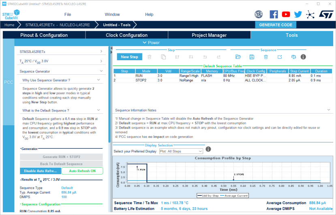Click the Duration column header
Image resolution: width=336 pixels, height=215 pixels.
tap(321, 71)
